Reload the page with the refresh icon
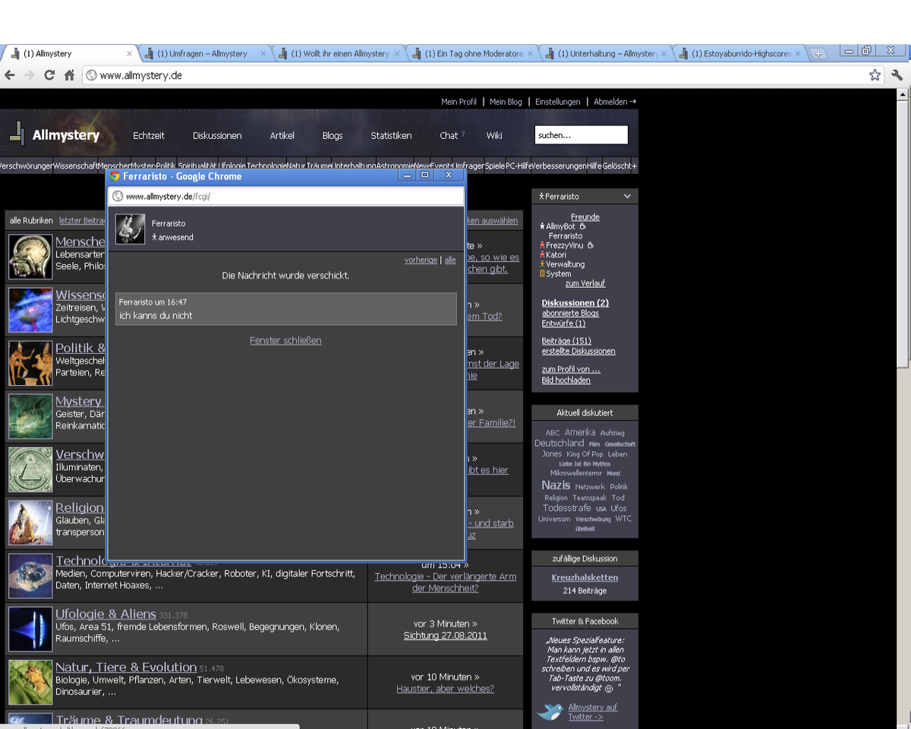Viewport: 911px width, 729px height. [x=49, y=75]
